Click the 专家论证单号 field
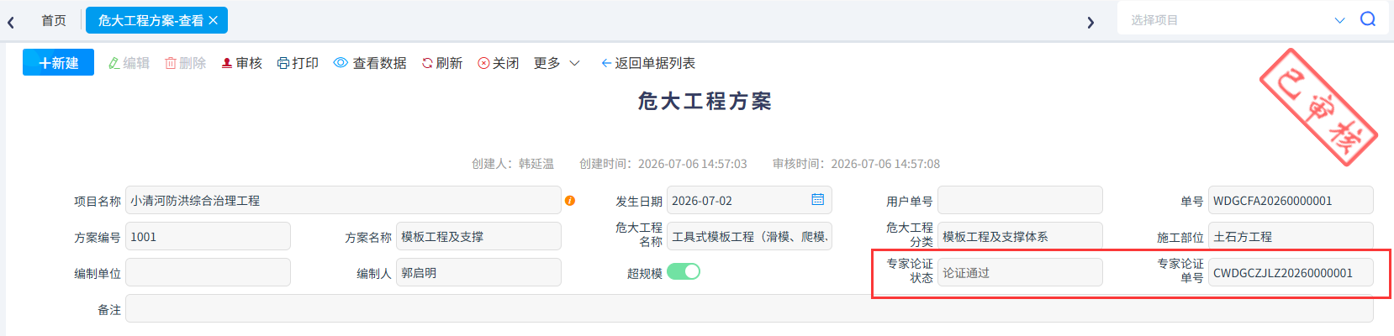This screenshot has height=336, width=1394. [x=1291, y=272]
